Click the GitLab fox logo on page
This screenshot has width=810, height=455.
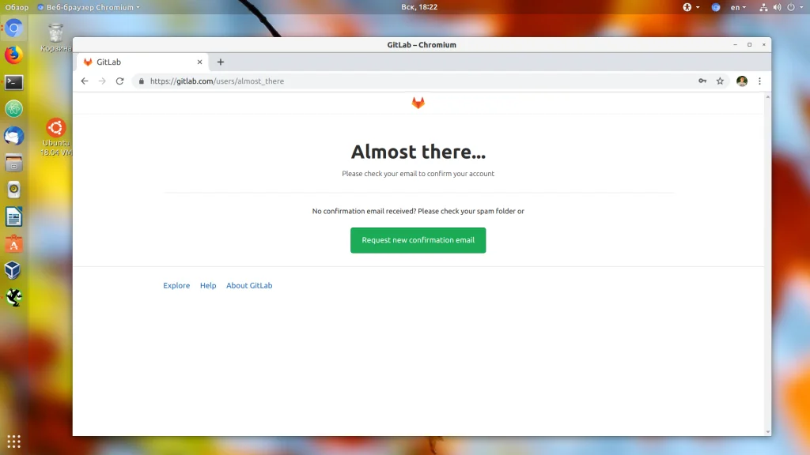[x=418, y=103]
